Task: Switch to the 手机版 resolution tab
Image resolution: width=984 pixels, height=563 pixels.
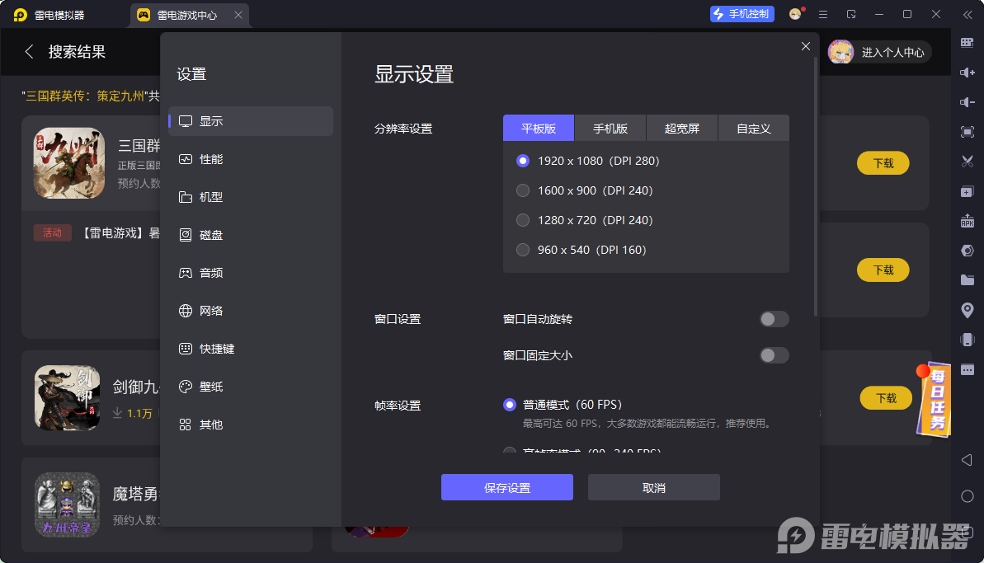Action: 610,128
